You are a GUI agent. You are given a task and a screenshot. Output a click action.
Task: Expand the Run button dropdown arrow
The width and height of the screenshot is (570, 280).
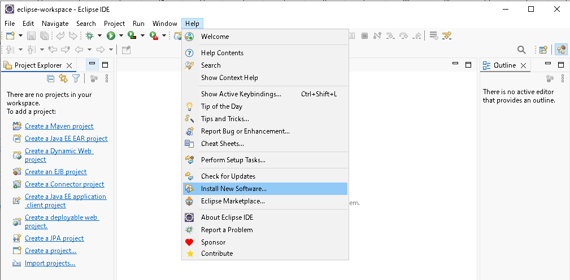click(x=121, y=35)
